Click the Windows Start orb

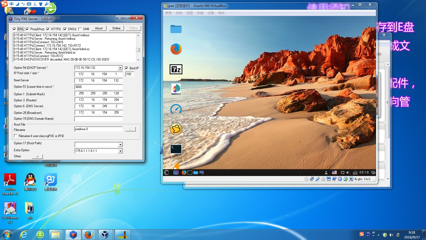pos(7,235)
